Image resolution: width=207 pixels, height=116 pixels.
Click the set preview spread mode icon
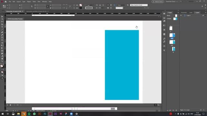(158, 105)
